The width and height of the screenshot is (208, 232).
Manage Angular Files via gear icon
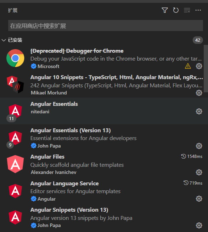point(199,172)
